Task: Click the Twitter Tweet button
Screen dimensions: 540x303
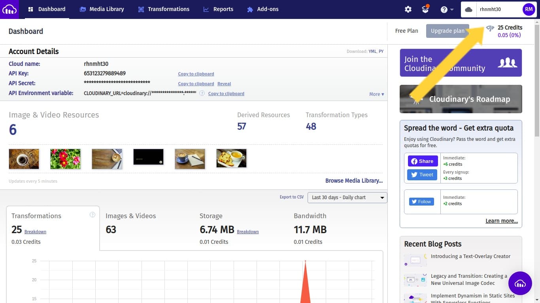Action: (422, 175)
